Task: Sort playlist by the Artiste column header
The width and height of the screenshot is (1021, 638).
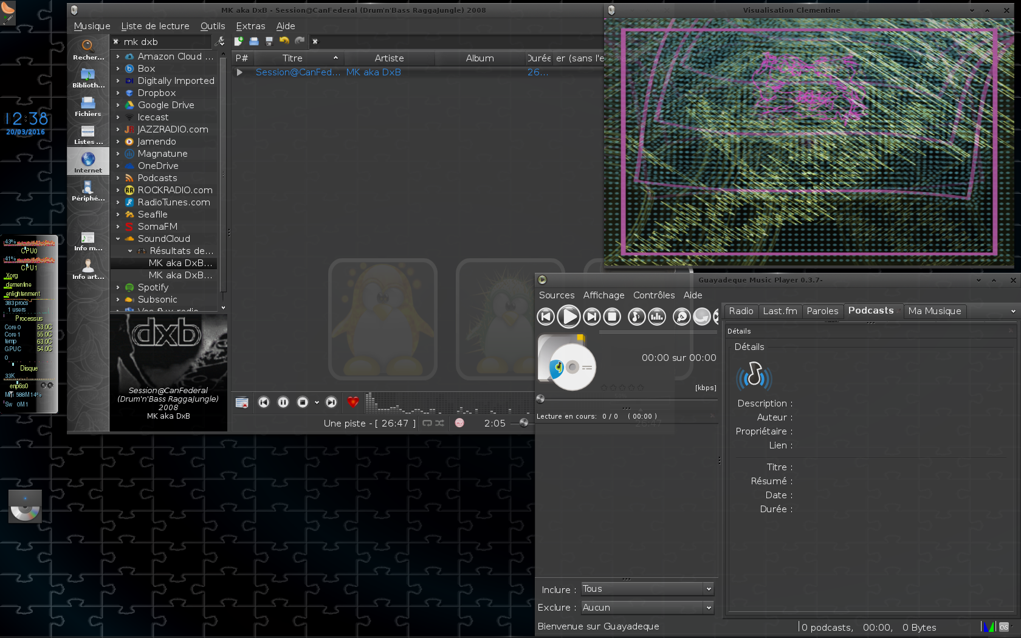Action: [389, 58]
